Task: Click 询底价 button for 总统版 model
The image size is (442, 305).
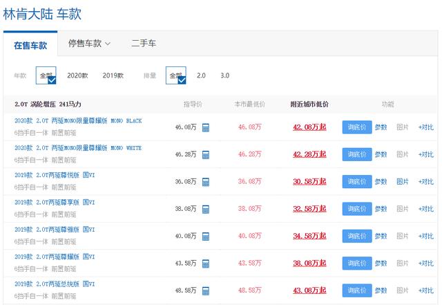Action: point(357,290)
